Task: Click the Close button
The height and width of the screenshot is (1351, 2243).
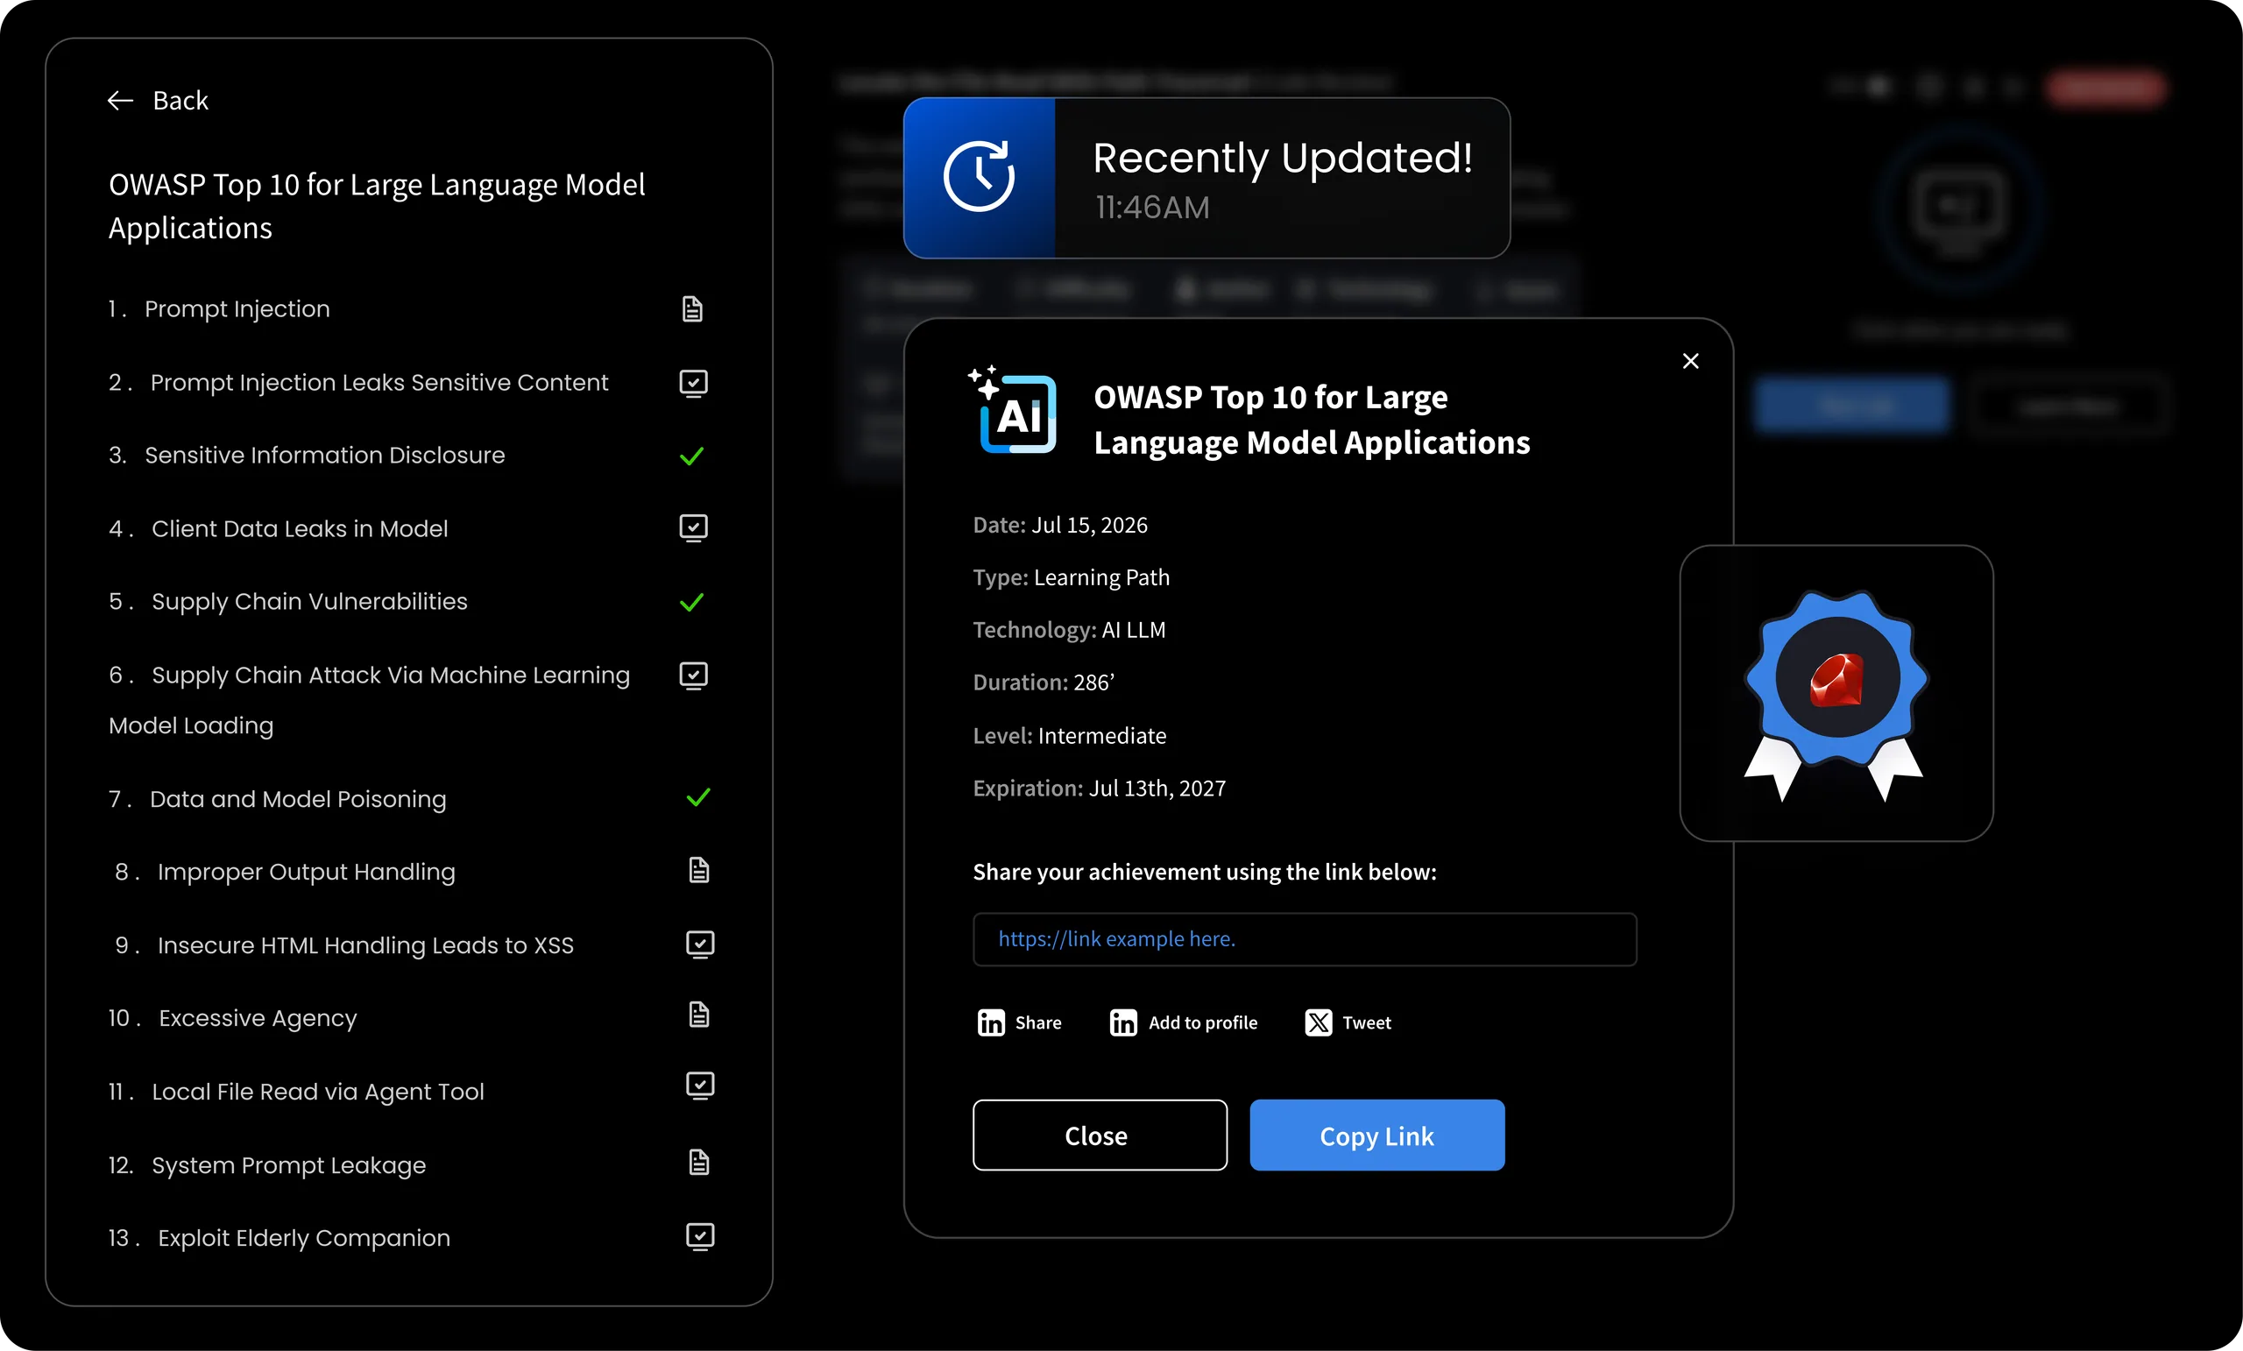Action: pos(1100,1135)
